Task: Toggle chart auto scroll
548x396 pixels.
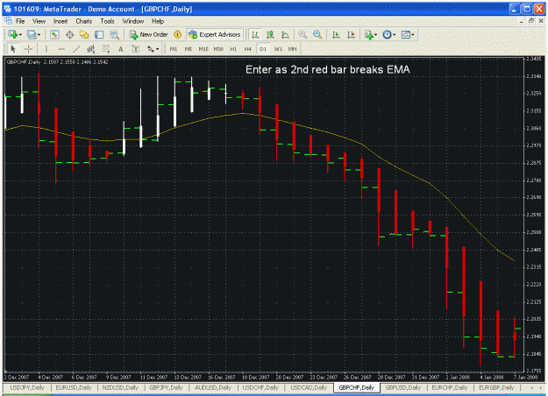Action: 336,34
